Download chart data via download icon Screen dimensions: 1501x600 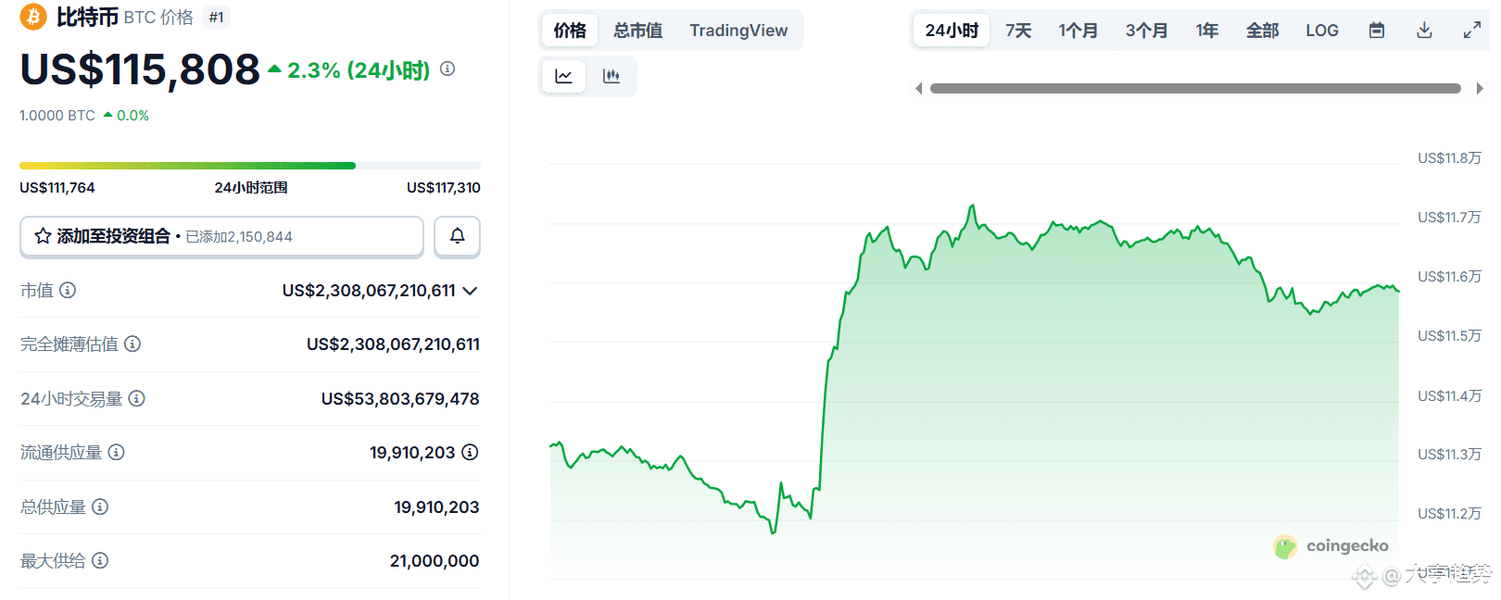1424,31
